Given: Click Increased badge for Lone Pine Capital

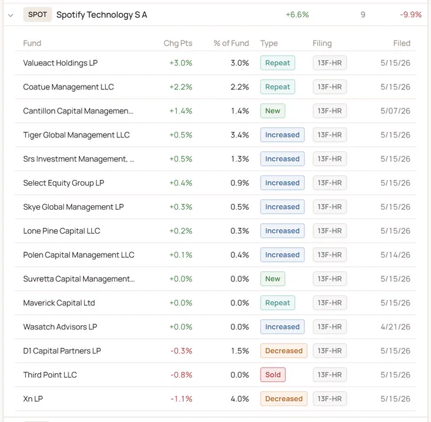Looking at the screenshot, I should coord(282,231).
